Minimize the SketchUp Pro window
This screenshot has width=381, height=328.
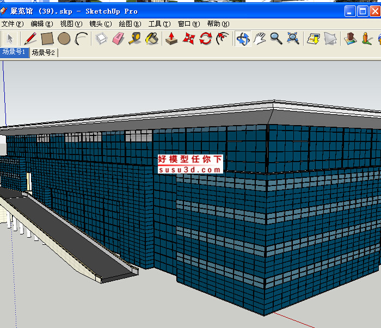tap(350, 11)
